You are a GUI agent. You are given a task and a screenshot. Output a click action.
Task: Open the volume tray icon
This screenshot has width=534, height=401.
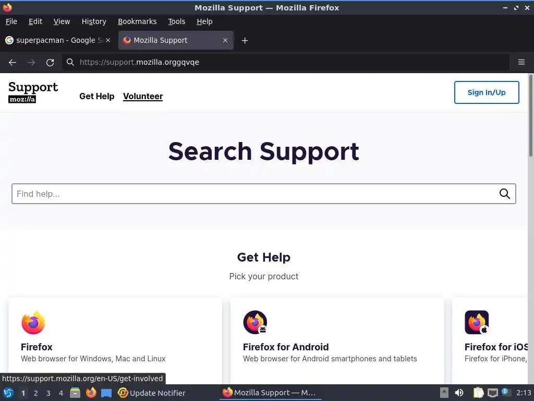pyautogui.click(x=459, y=393)
